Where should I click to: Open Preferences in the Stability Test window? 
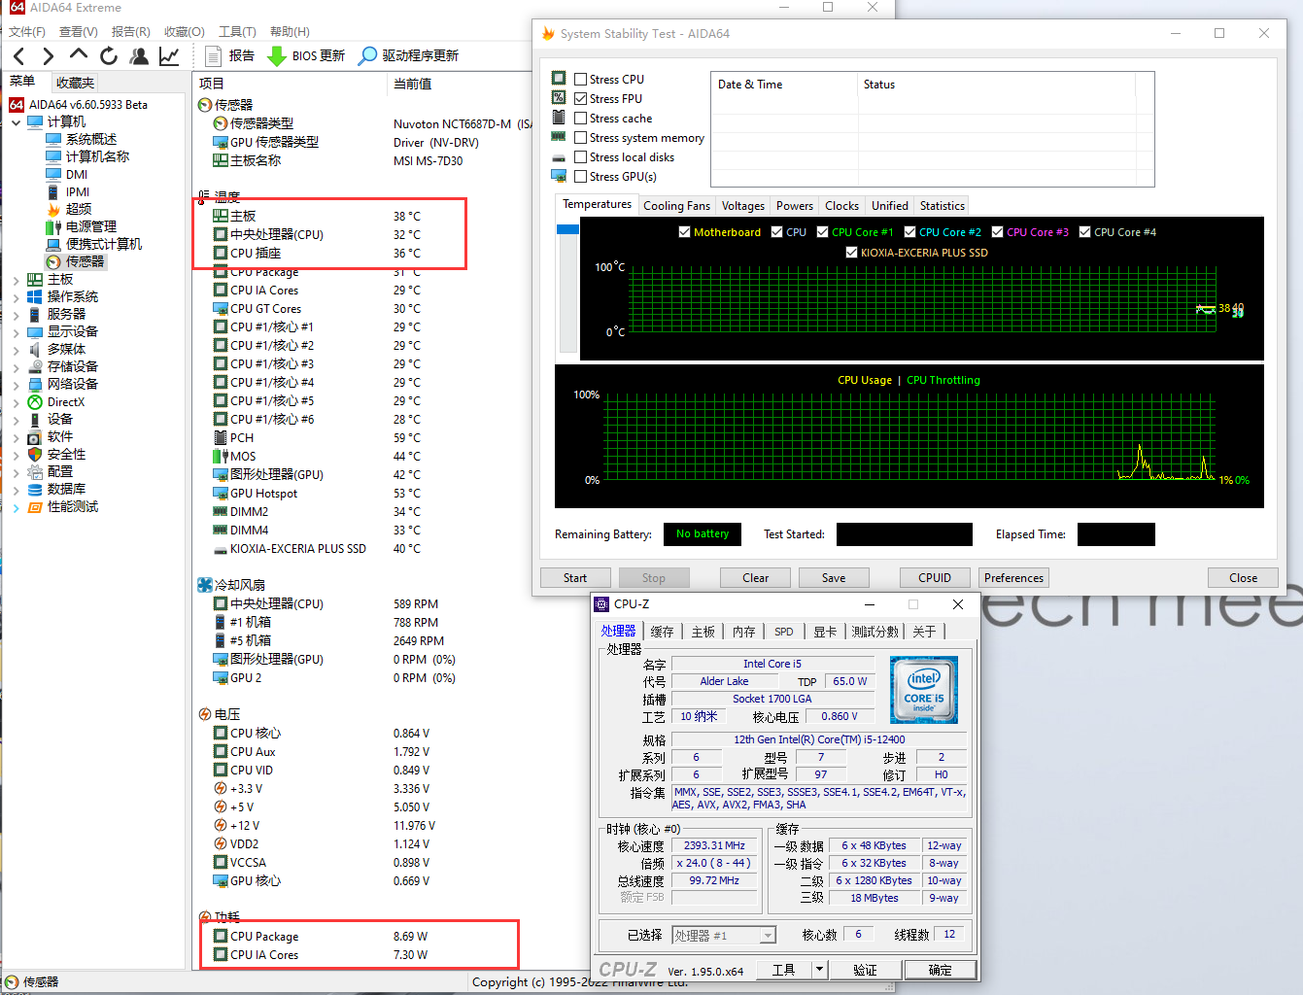pos(1013,577)
